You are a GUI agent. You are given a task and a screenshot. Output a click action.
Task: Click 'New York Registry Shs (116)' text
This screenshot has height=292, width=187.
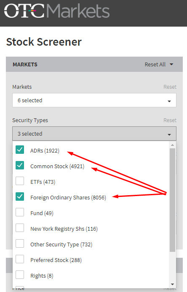(x=64, y=229)
